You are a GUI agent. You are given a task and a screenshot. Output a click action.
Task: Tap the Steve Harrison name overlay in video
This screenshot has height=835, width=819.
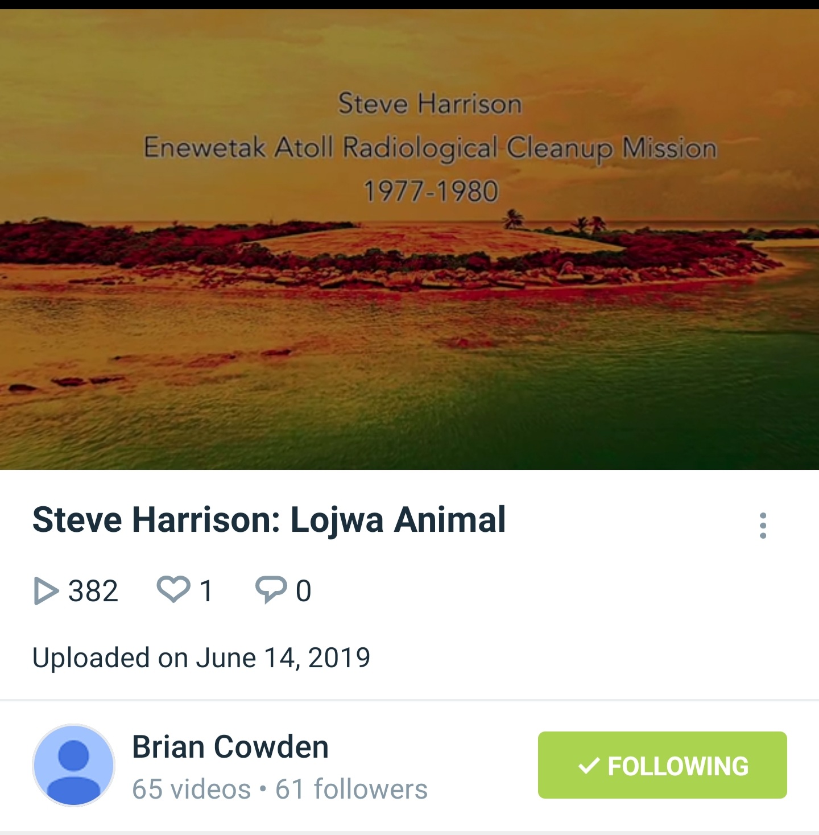tap(430, 104)
